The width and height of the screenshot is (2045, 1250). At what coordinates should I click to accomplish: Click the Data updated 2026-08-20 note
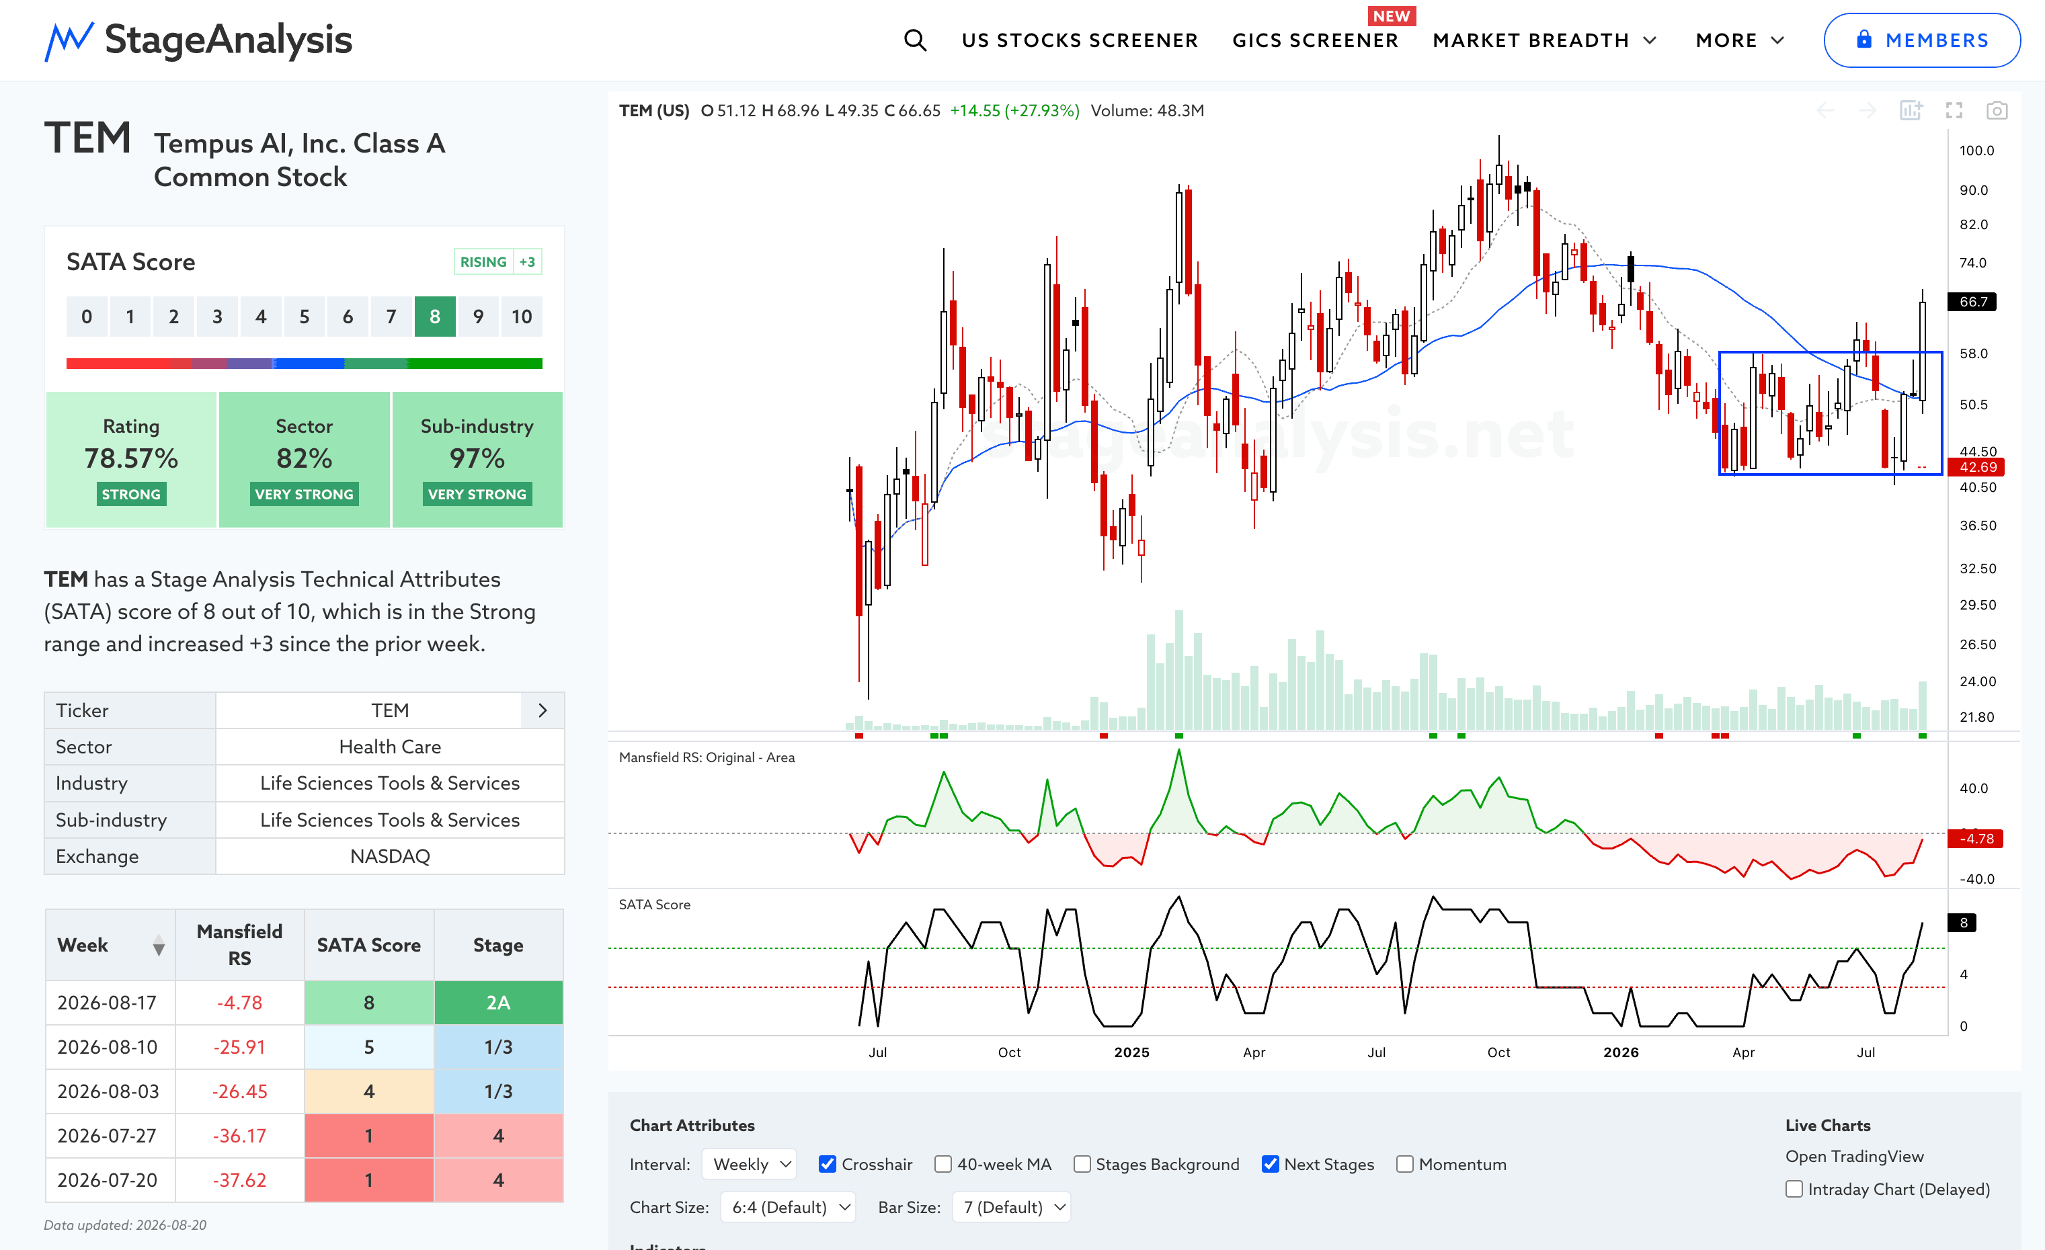pos(125,1226)
